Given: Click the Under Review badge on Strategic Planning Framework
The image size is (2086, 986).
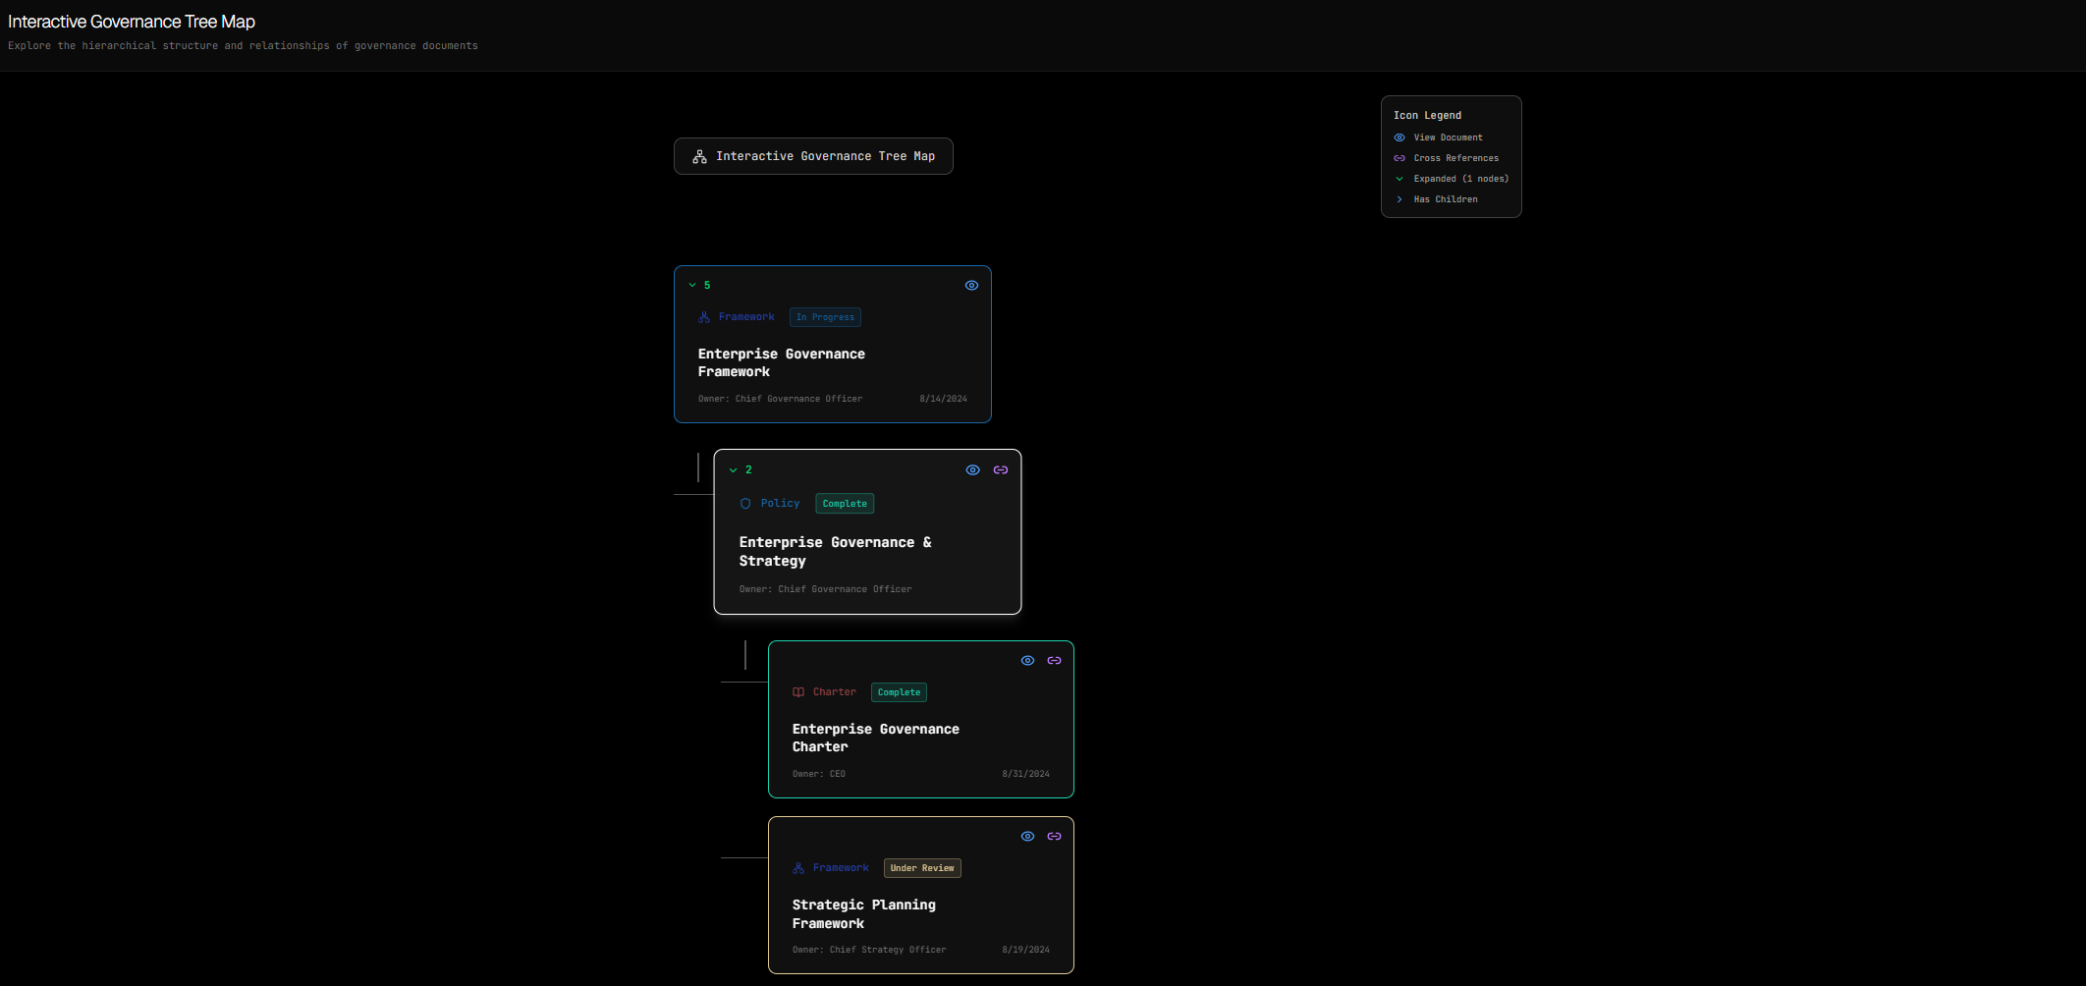Looking at the screenshot, I should click(x=921, y=868).
